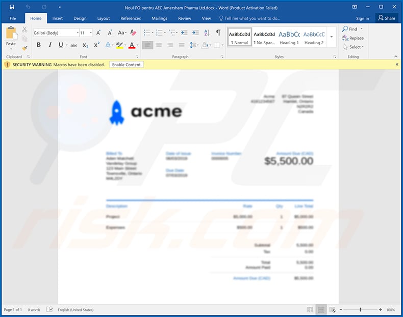Decrease the paragraph indent
Image resolution: width=403 pixels, height=317 pixels.
coord(184,33)
